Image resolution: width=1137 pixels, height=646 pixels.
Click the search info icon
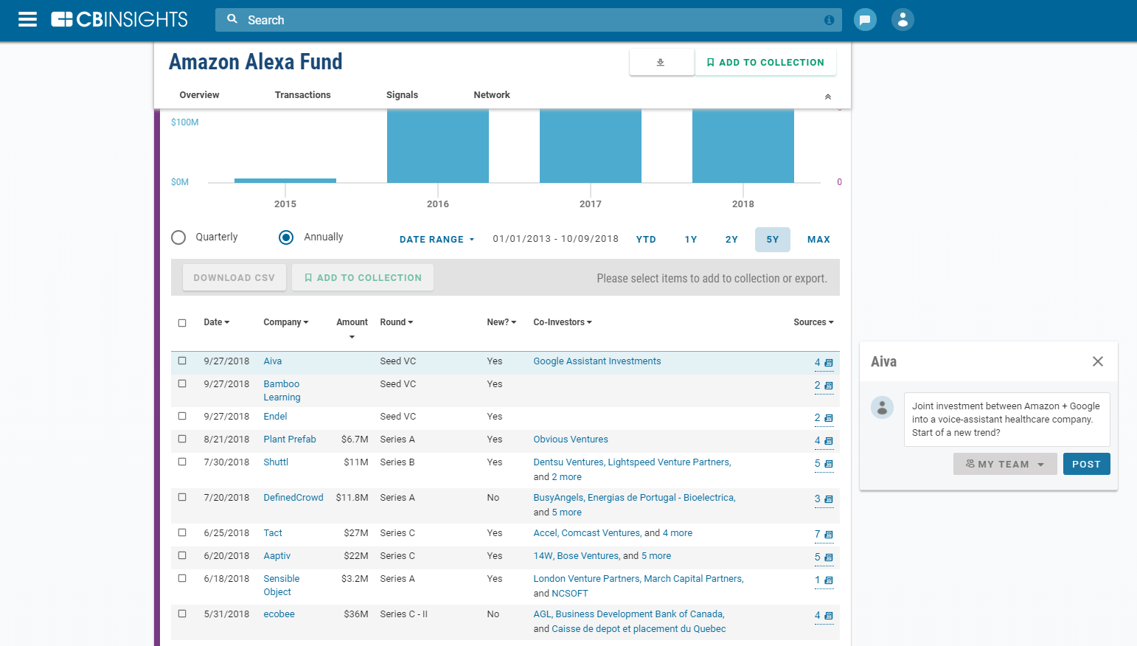point(829,20)
